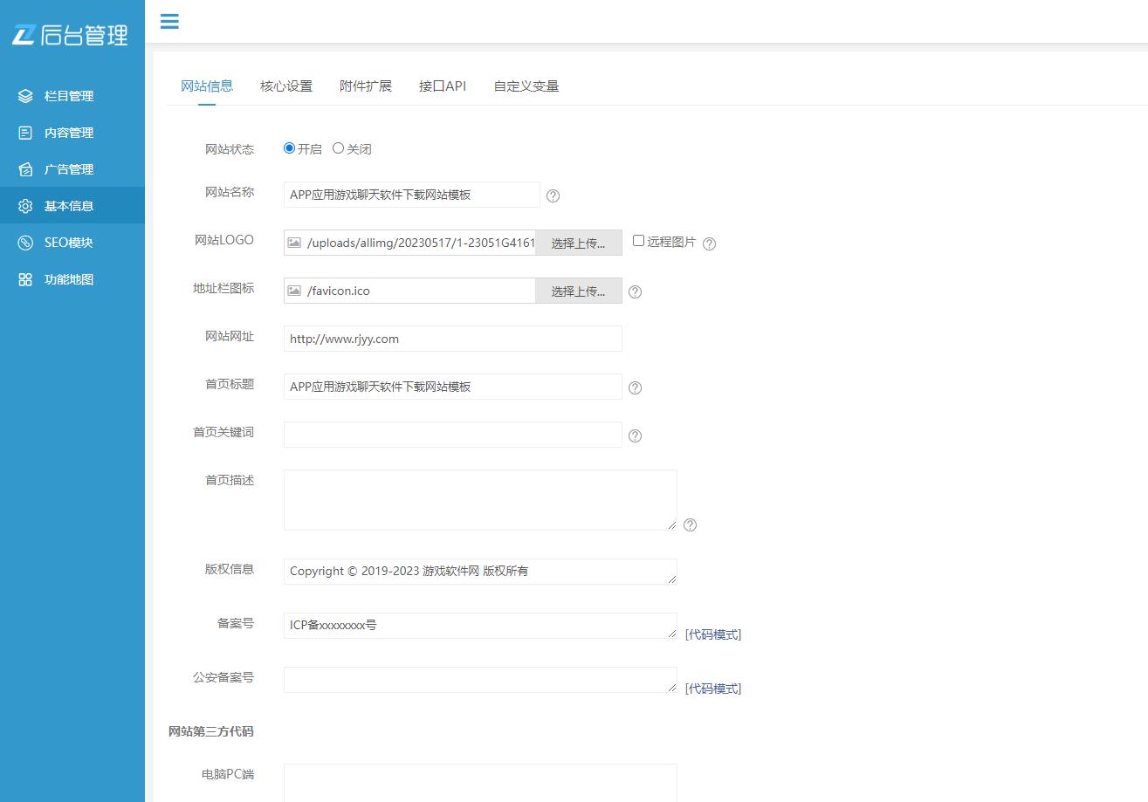This screenshot has width=1148, height=802.
Task: Click the 栏目管理 layers icon in sidebar
Action: tap(25, 96)
